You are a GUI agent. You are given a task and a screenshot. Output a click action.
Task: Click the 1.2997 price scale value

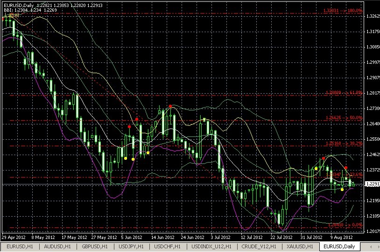click(x=373, y=62)
